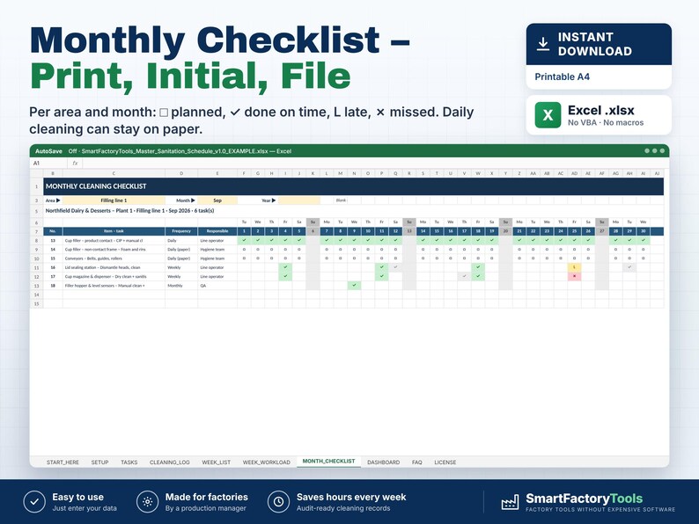Select the pink × missed cell on day 25
The width and height of the screenshot is (699, 524).
point(574,276)
